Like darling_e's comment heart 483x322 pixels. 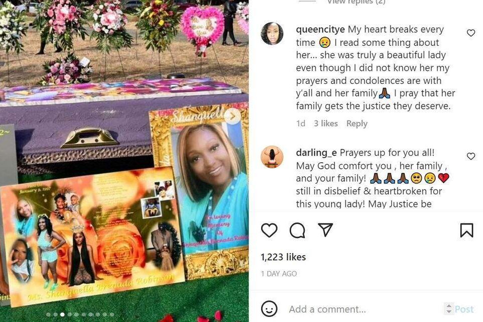pyautogui.click(x=470, y=156)
